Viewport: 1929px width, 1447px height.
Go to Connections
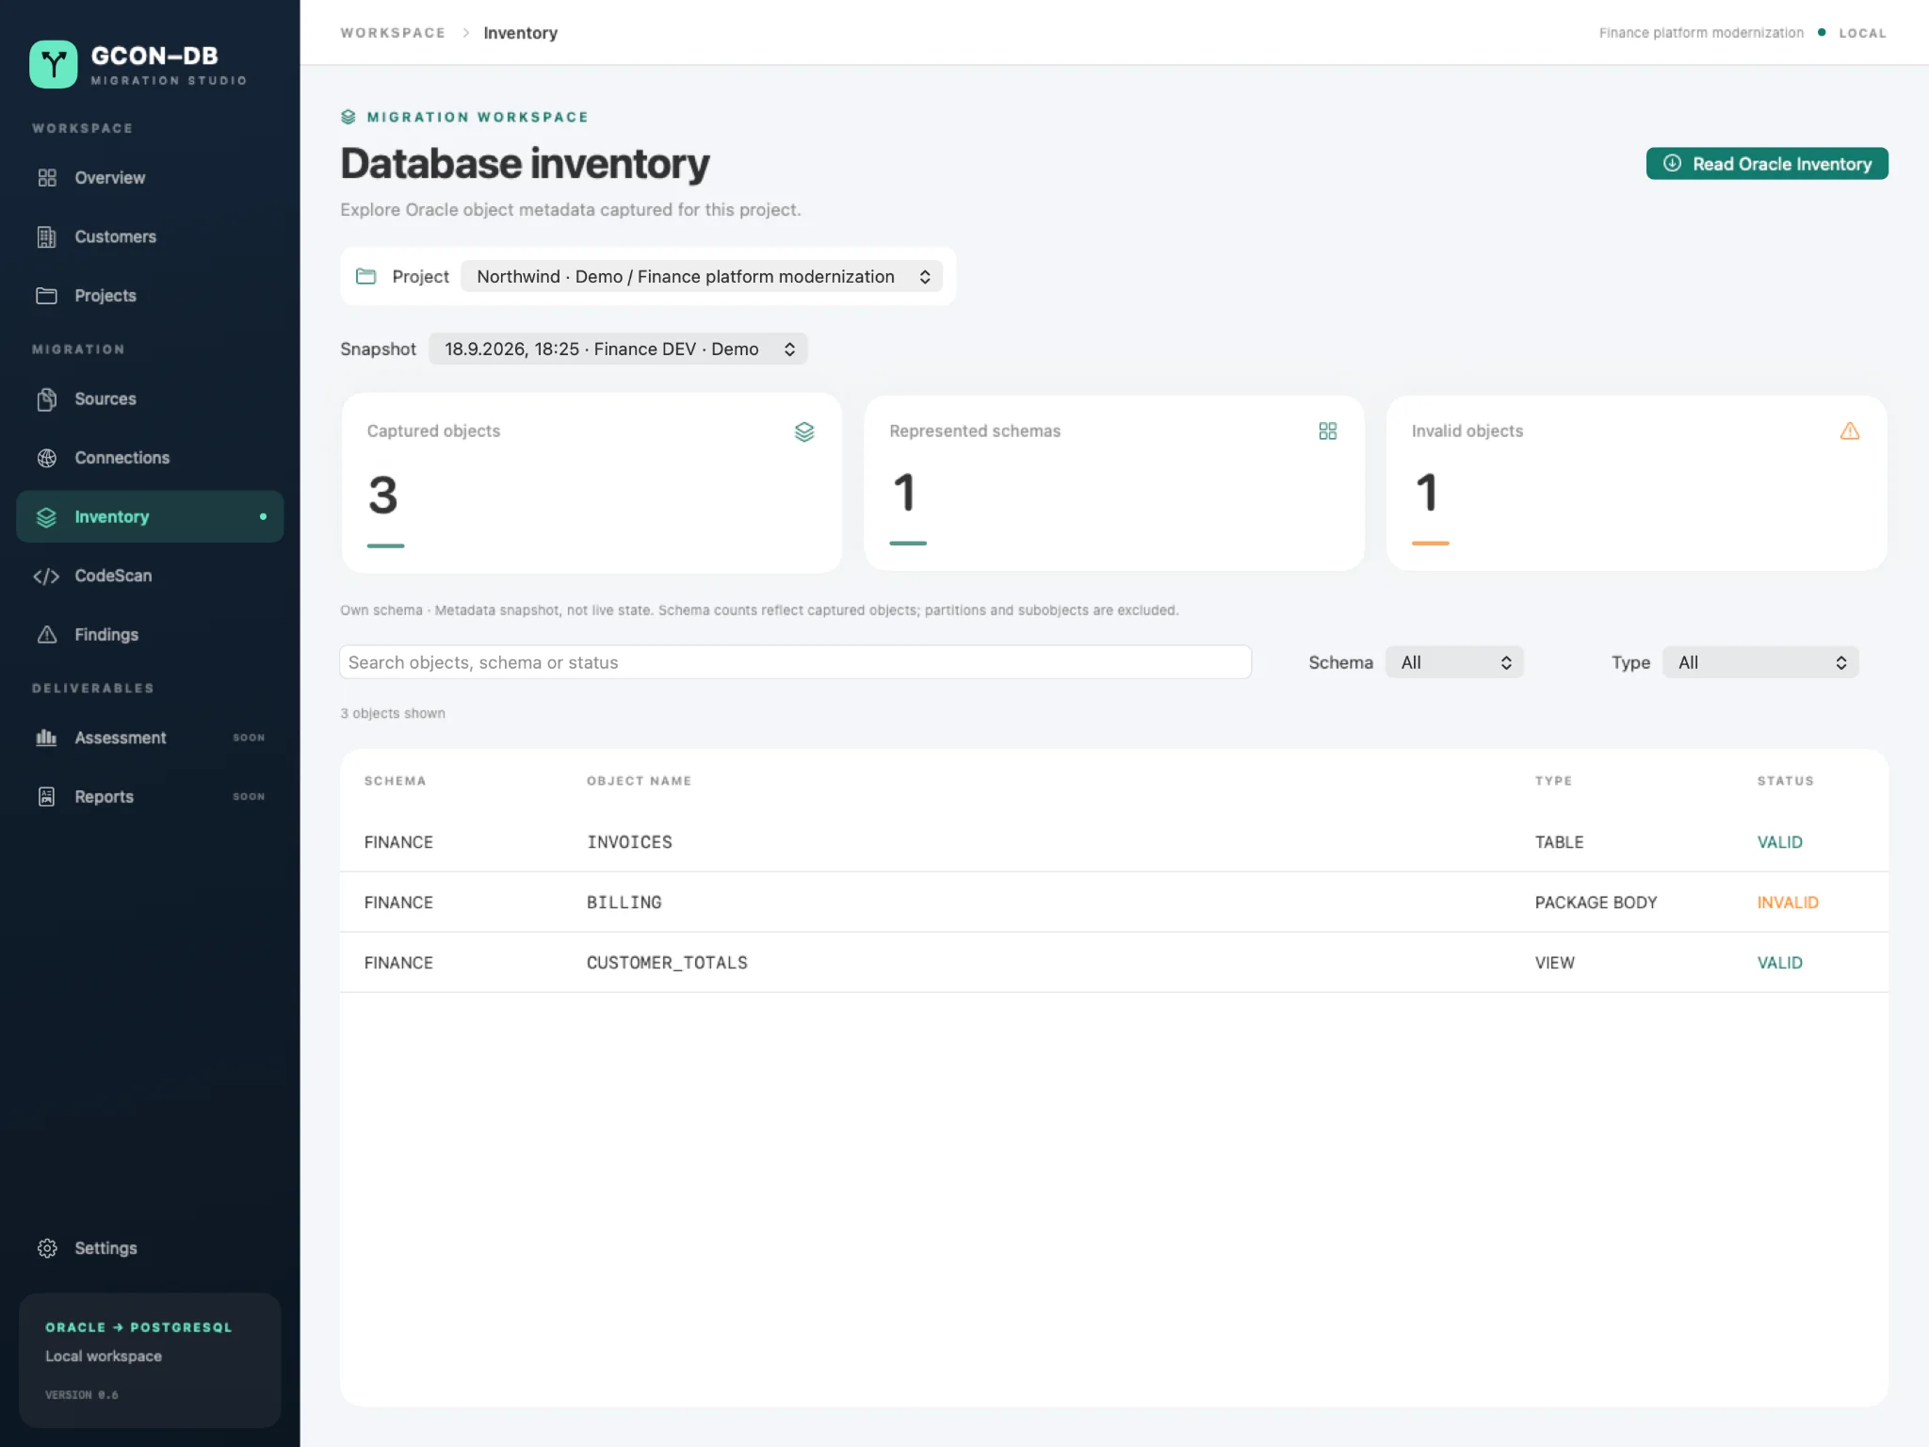pos(150,458)
